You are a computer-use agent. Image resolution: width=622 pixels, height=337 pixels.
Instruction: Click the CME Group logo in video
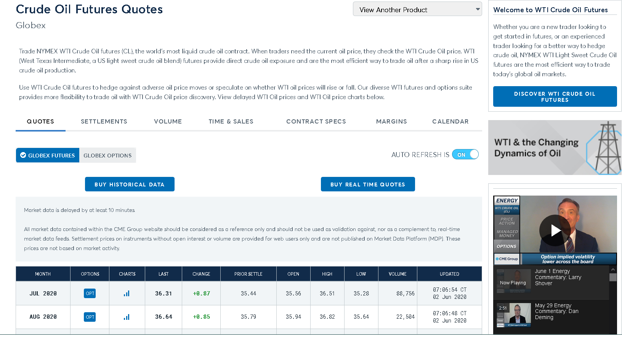(x=507, y=259)
